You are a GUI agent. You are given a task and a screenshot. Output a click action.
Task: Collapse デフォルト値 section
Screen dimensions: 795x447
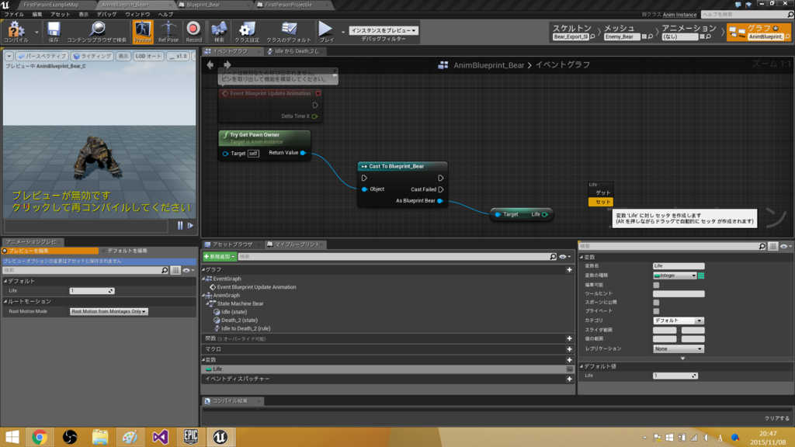[x=582, y=366]
